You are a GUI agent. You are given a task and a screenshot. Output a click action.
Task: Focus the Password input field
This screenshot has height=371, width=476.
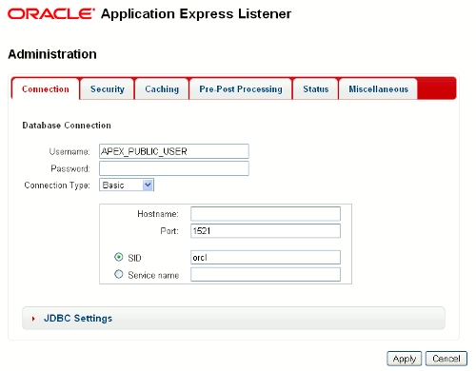tap(174, 168)
